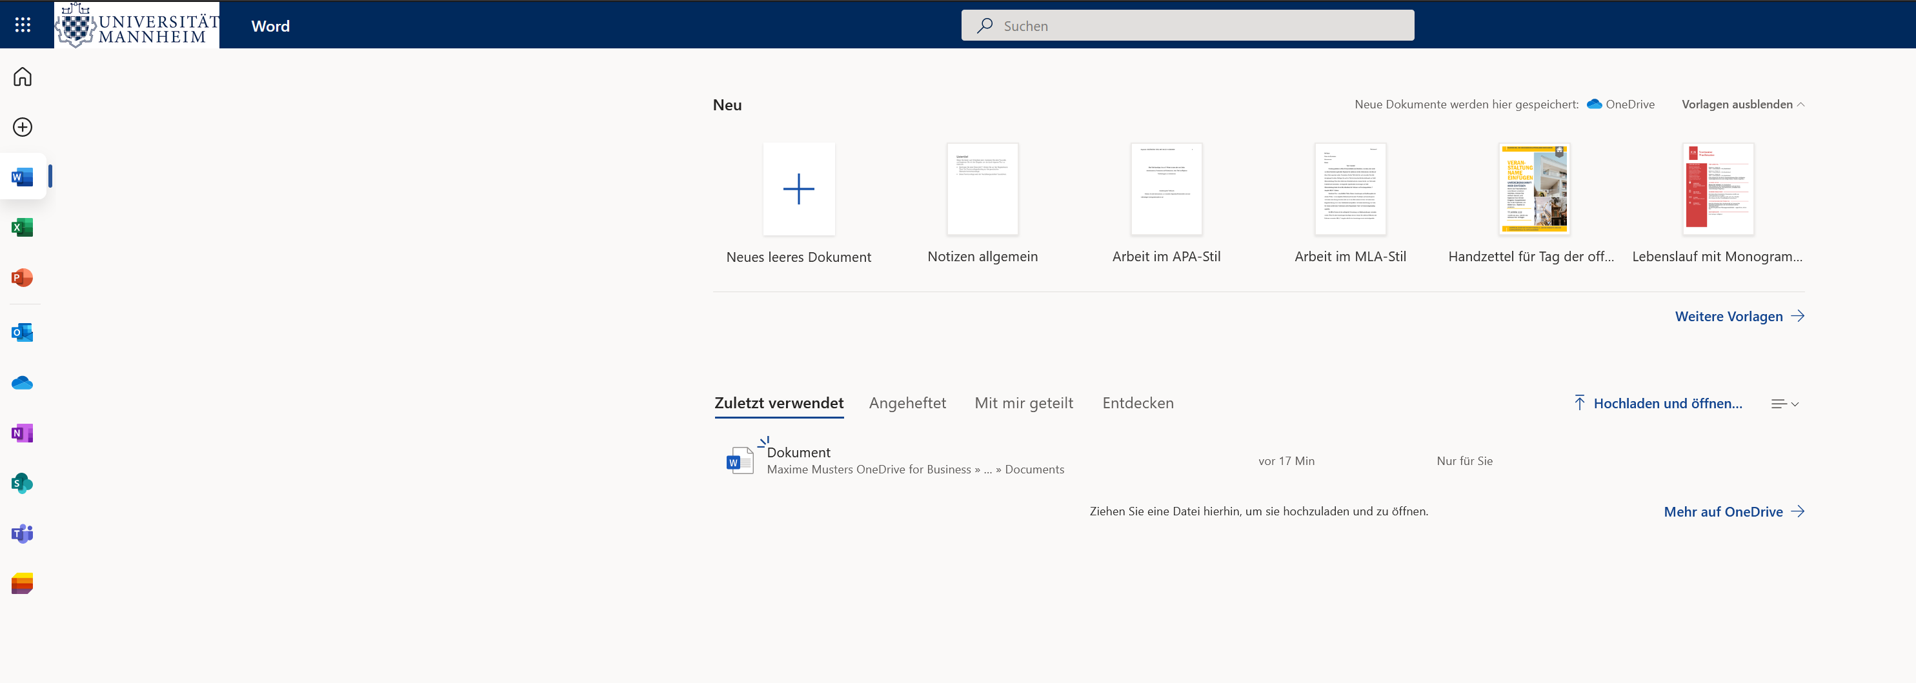Click the 'Nur für Sie' sharing status
This screenshot has height=683, width=1916.
pyautogui.click(x=1464, y=460)
